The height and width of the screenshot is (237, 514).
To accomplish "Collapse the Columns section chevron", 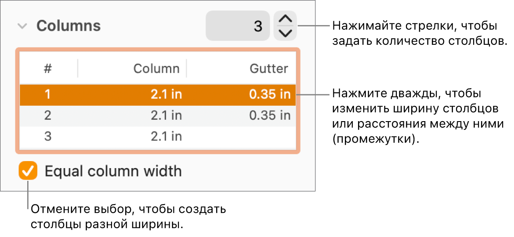I will click(22, 26).
